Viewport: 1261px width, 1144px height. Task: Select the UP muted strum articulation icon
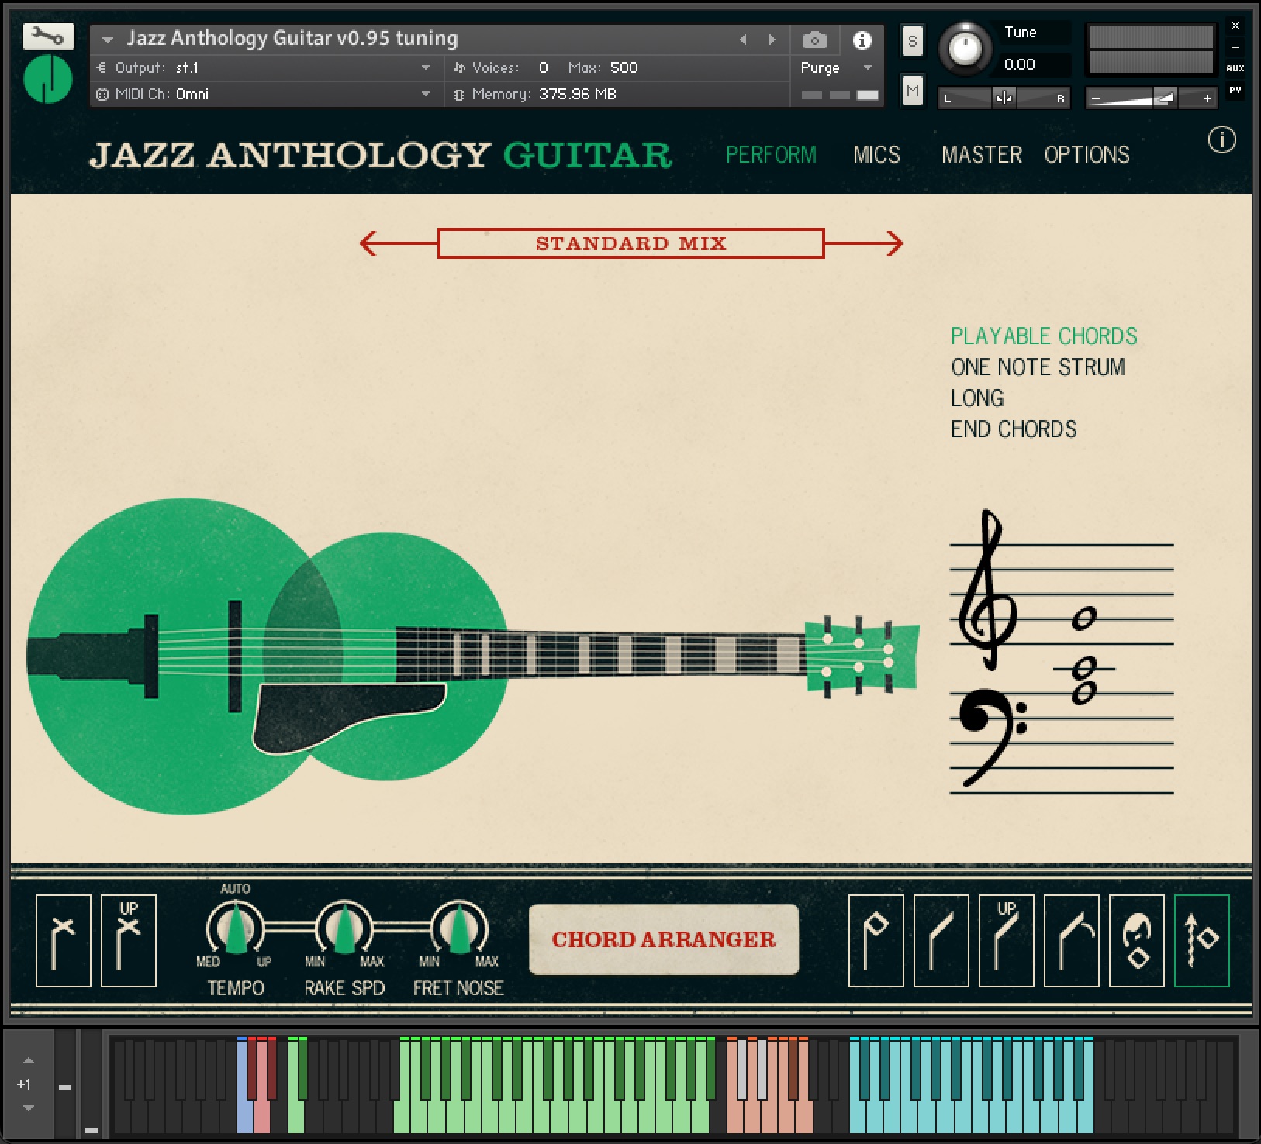pos(129,940)
